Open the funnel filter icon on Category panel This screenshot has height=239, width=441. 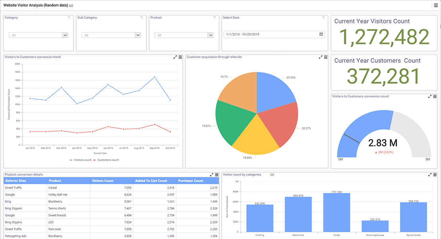[69, 17]
